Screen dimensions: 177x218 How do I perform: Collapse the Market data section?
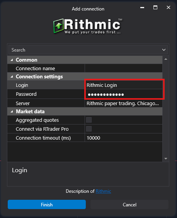(12, 111)
